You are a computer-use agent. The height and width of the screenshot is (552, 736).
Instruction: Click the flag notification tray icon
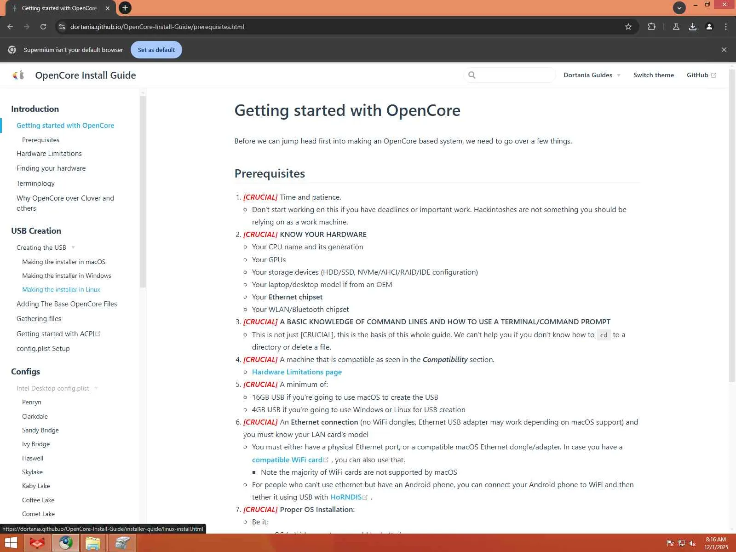click(x=670, y=543)
